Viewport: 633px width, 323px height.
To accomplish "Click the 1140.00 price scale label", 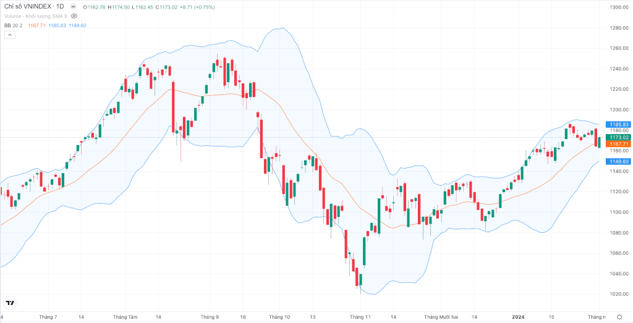I will click(619, 171).
